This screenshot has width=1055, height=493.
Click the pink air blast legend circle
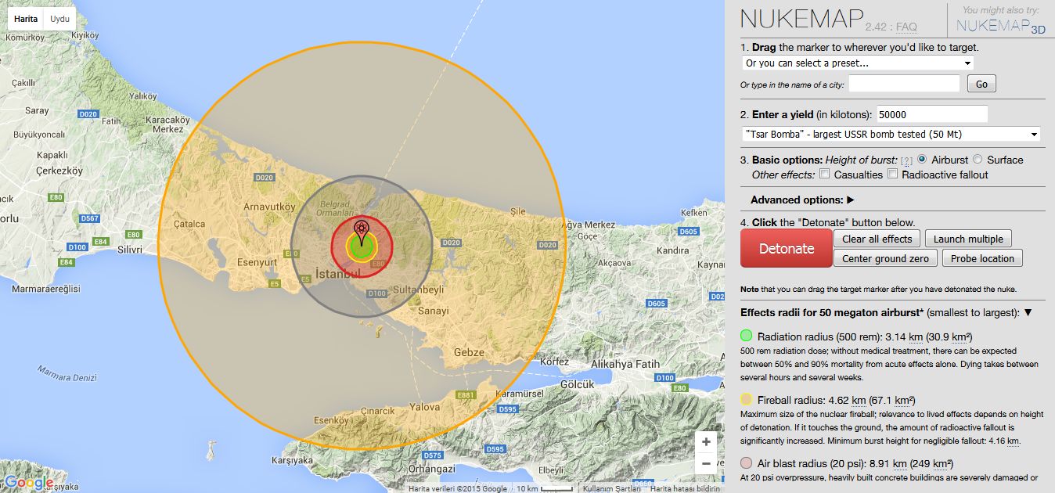click(747, 462)
